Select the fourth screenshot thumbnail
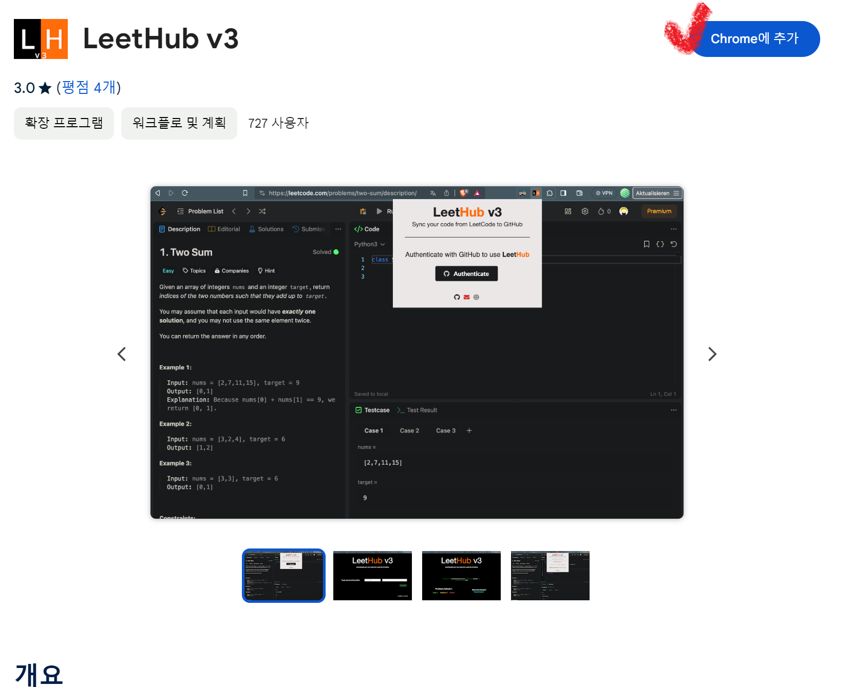This screenshot has height=687, width=851. (x=550, y=576)
